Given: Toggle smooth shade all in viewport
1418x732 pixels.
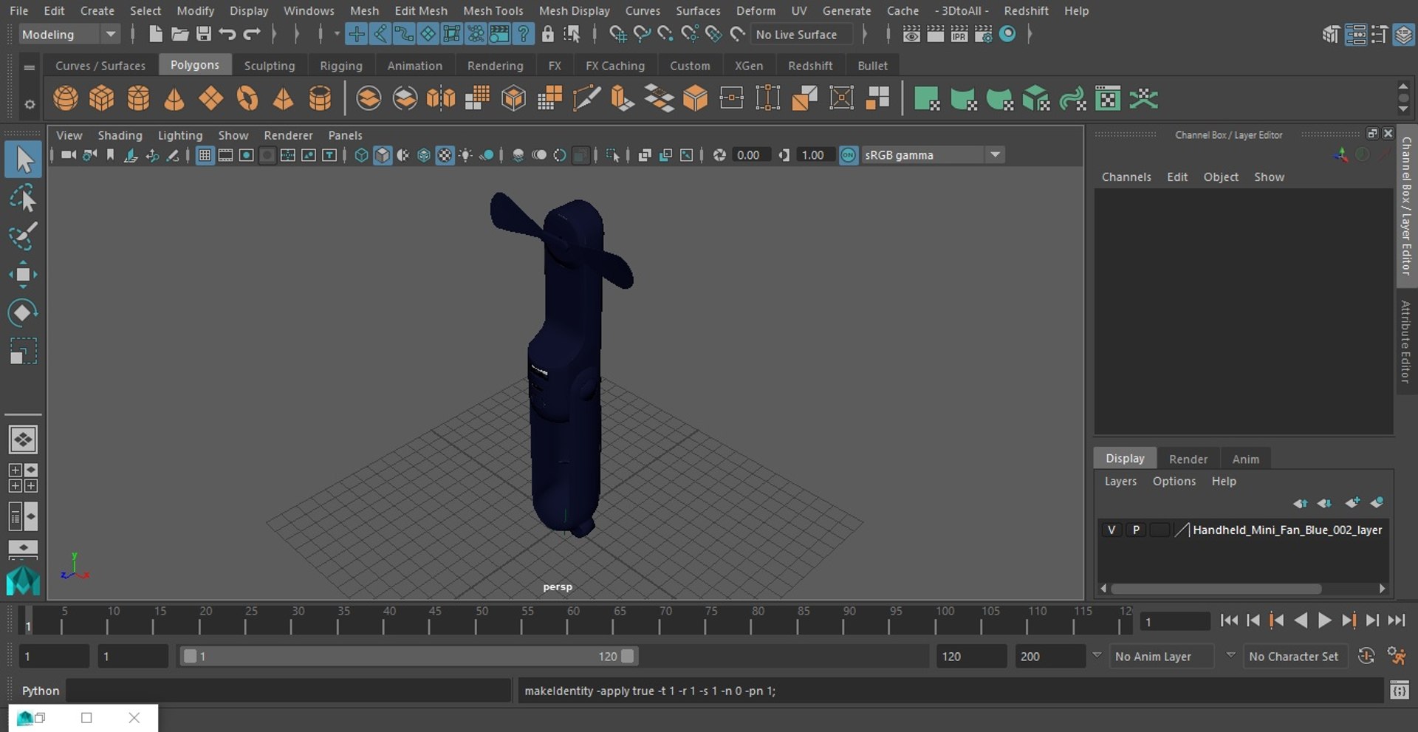Looking at the screenshot, I should (383, 155).
